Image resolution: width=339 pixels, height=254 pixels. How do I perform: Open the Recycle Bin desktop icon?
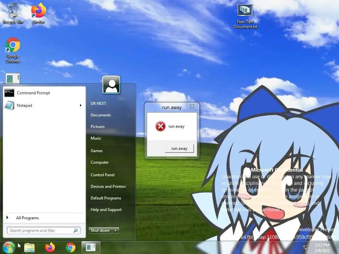tap(13, 13)
